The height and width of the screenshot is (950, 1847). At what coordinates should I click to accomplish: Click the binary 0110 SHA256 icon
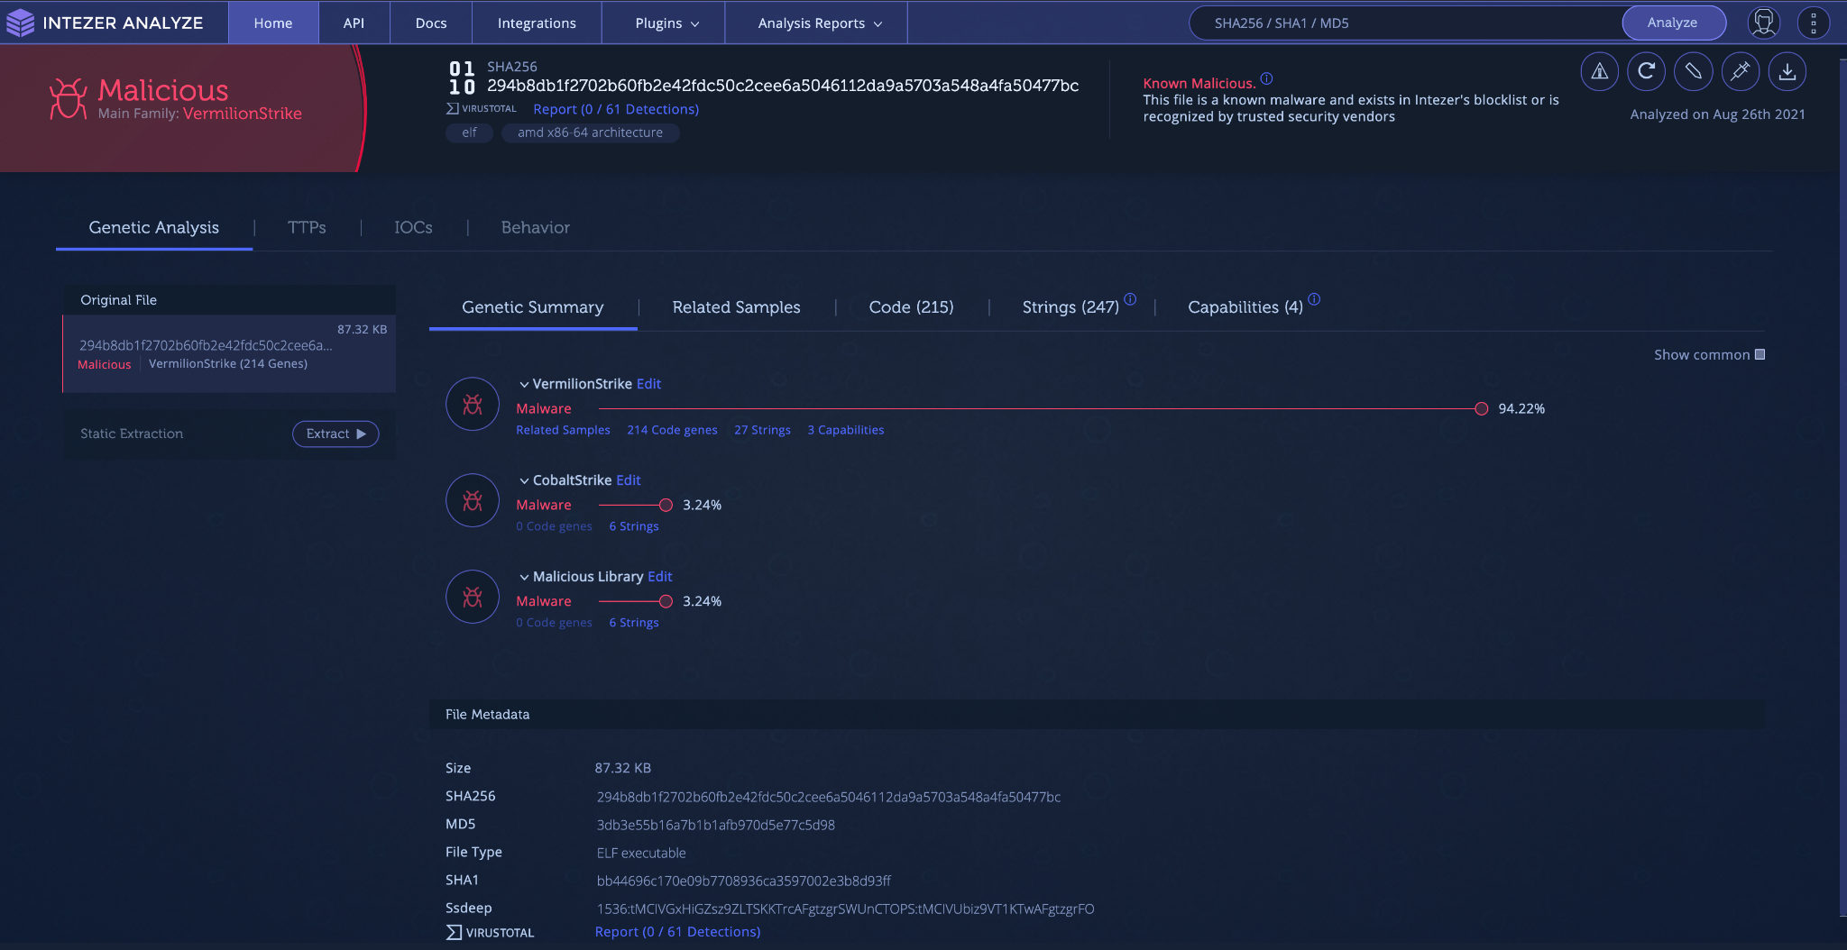tap(462, 78)
